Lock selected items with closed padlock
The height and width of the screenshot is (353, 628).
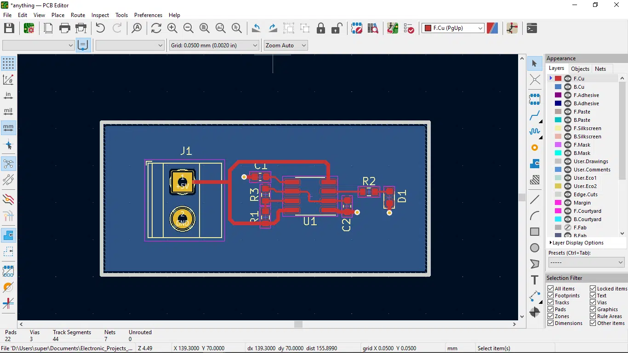click(321, 28)
